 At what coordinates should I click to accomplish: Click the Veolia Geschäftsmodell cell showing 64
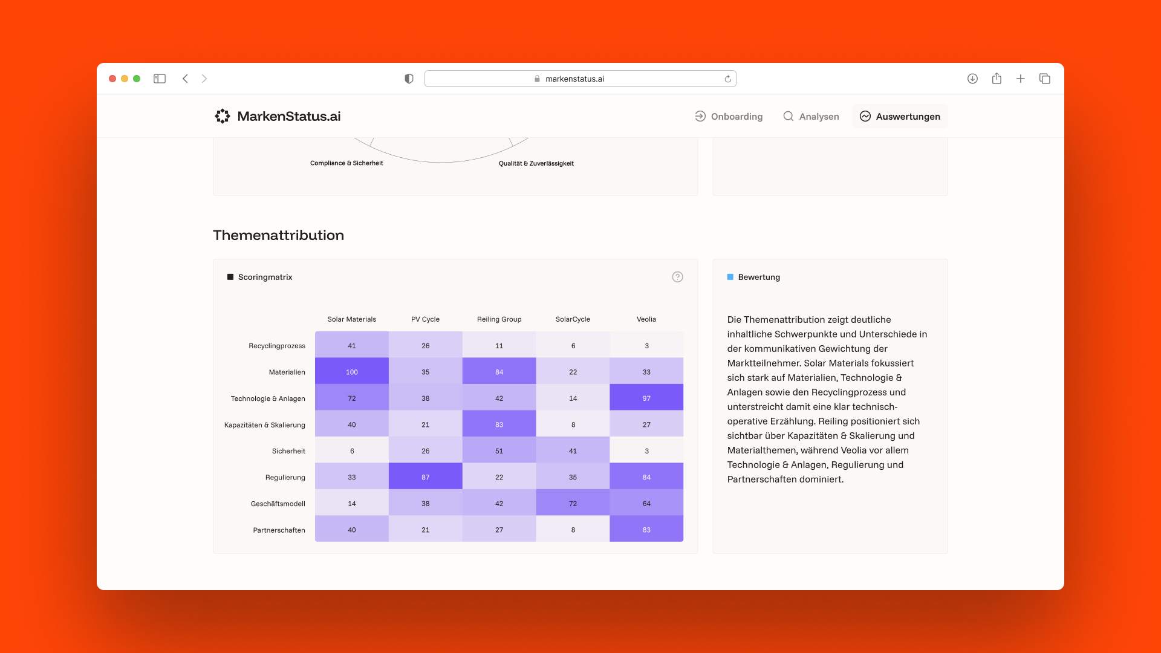pyautogui.click(x=646, y=503)
